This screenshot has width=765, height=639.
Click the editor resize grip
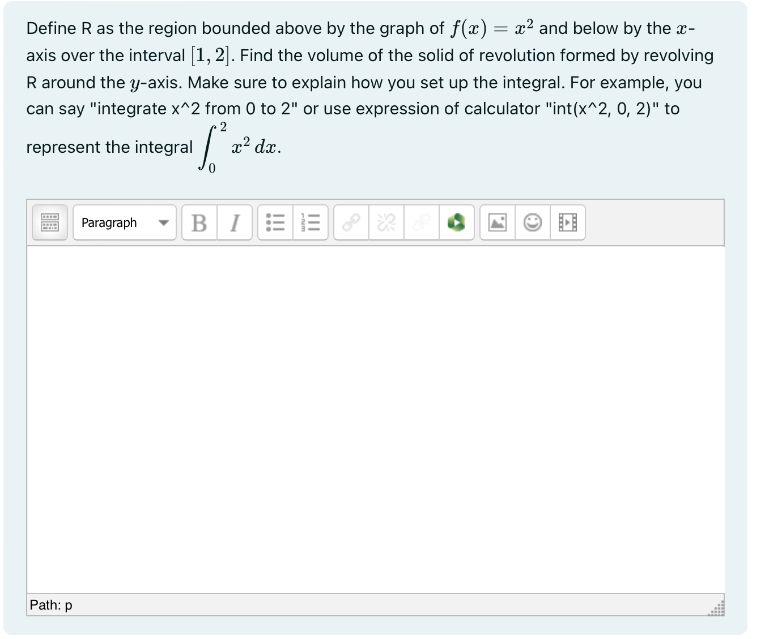click(717, 608)
